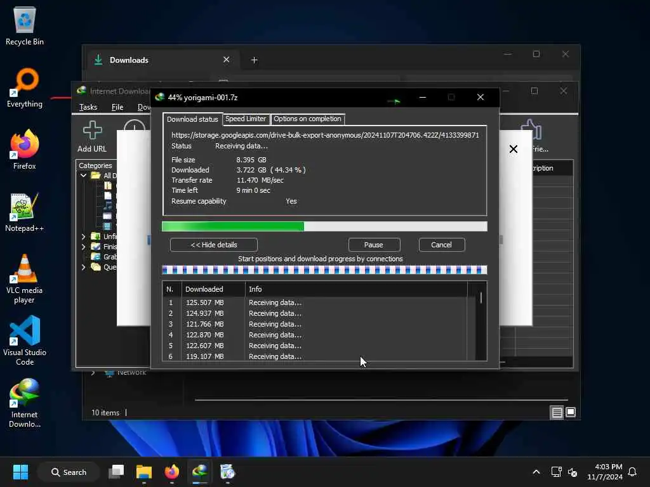650x487 pixels.
Task: Switch to Firefox on the taskbar
Action: [x=171, y=472]
